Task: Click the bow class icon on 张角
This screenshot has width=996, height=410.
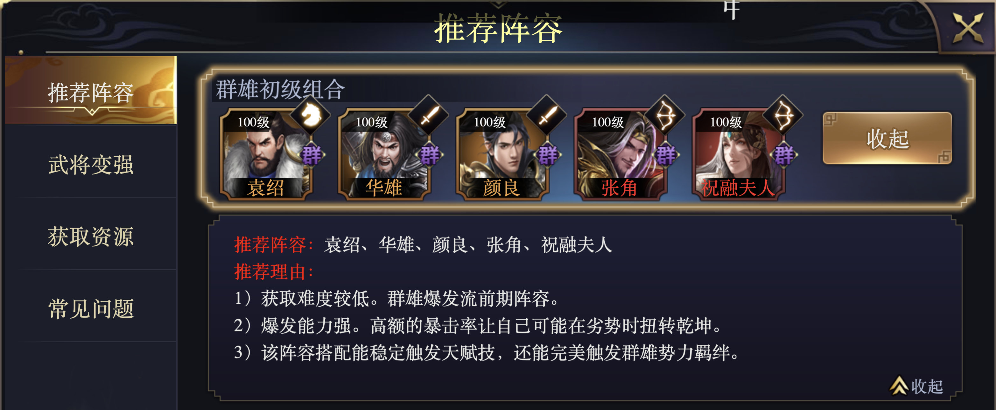Action: [x=665, y=115]
